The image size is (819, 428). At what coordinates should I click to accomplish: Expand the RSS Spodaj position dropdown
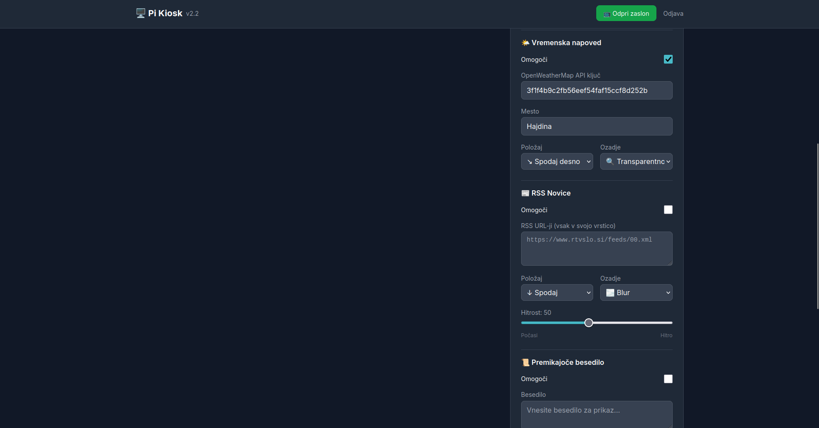[x=557, y=292]
